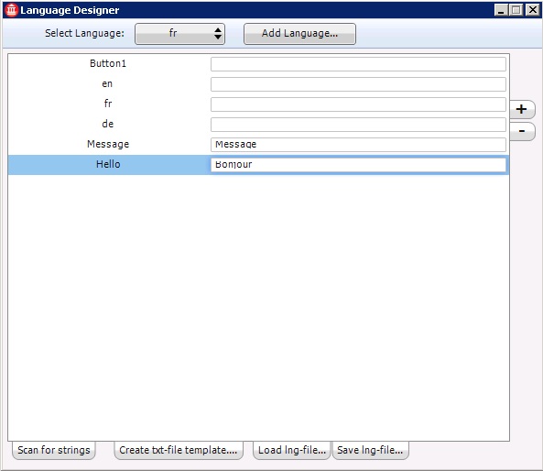Click the Language Designer app icon in title bar
The image size is (543, 471).
click(x=11, y=10)
